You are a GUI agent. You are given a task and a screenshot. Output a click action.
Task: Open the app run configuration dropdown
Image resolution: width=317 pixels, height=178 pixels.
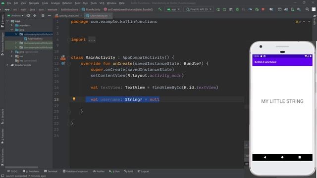click(x=173, y=9)
